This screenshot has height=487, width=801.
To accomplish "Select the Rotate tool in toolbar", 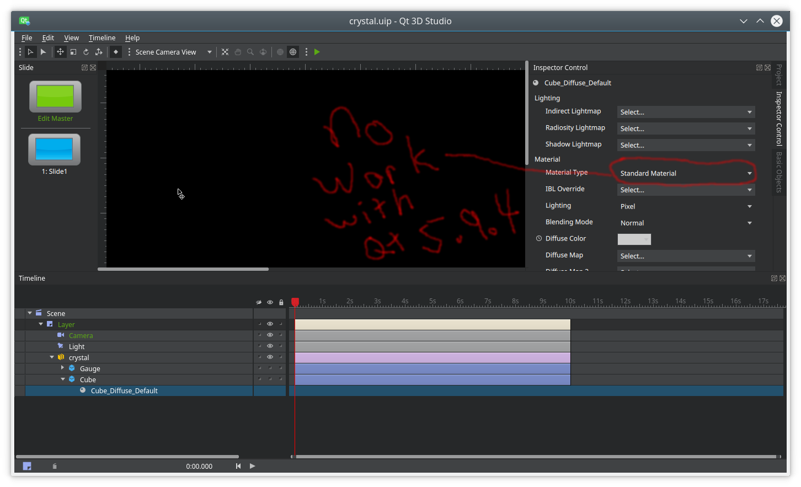I will tap(86, 52).
